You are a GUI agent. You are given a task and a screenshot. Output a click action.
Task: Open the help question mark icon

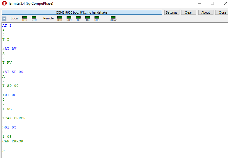point(4,19)
